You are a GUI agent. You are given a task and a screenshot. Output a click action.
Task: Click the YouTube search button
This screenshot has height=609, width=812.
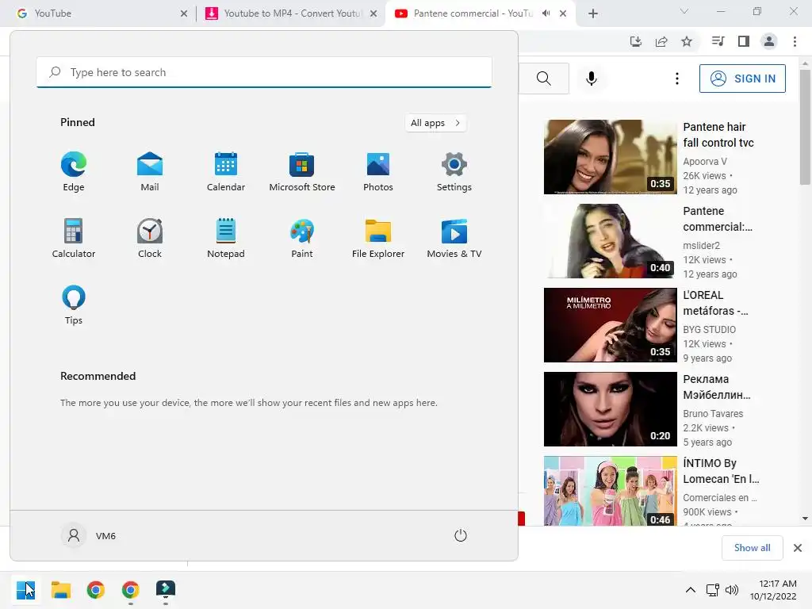[544, 79]
